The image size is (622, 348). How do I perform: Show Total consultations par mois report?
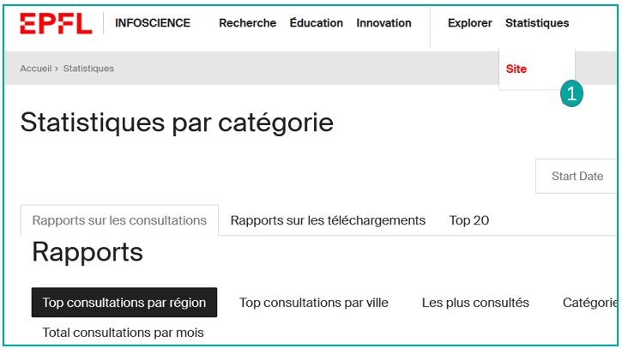(x=124, y=332)
